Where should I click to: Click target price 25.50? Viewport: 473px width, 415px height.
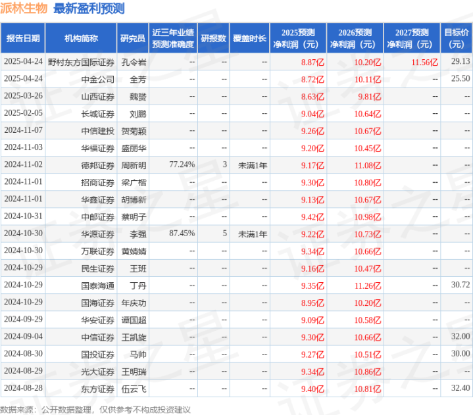pos(461,78)
